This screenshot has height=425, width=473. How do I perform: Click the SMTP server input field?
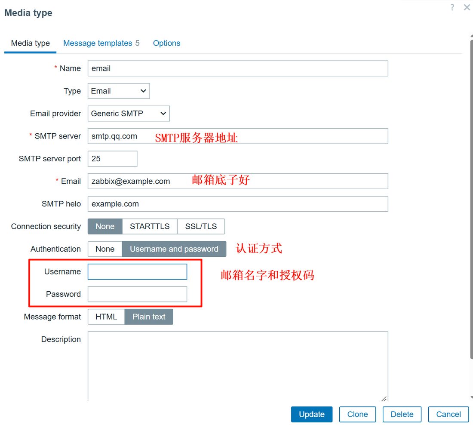[238, 136]
